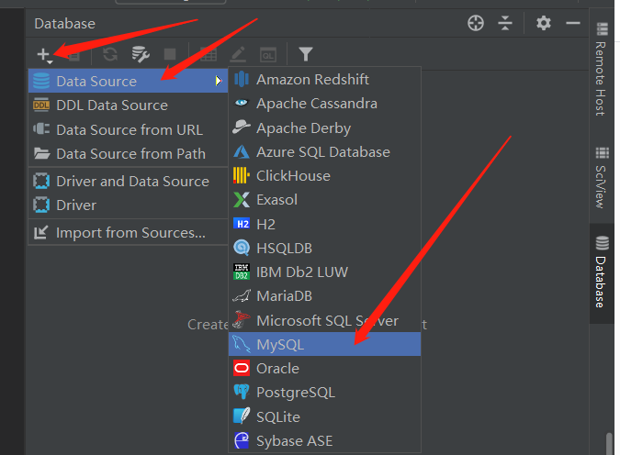Choose Driver and Data Source
This screenshot has width=620, height=455.
(x=128, y=182)
